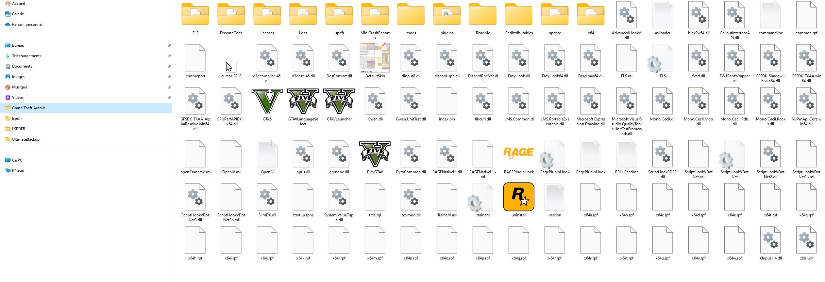The height and width of the screenshot is (282, 825).
Task: Select the DefaultSkin image thumbnail
Action: [x=375, y=58]
